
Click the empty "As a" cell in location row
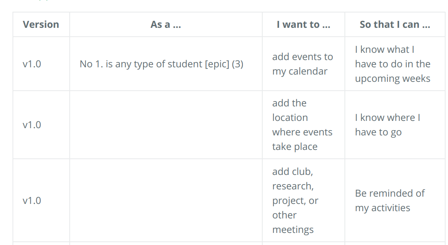coord(166,125)
